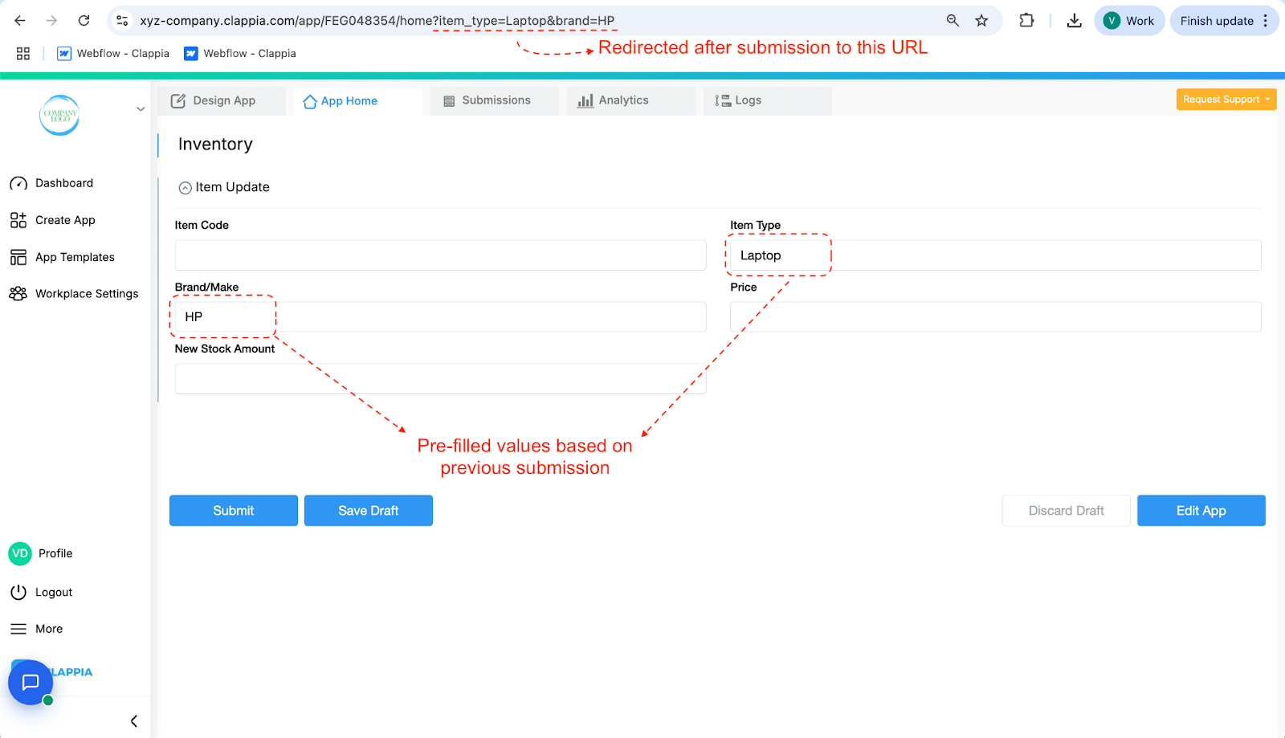Open More in the sidebar
The image size is (1285, 738).
49,629
